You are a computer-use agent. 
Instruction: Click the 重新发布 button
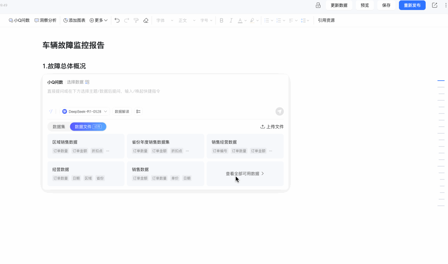point(412,5)
